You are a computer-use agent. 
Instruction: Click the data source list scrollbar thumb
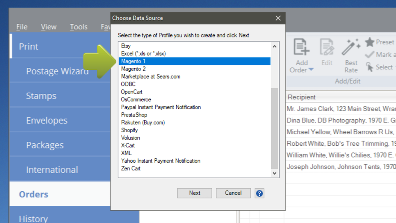point(274,128)
